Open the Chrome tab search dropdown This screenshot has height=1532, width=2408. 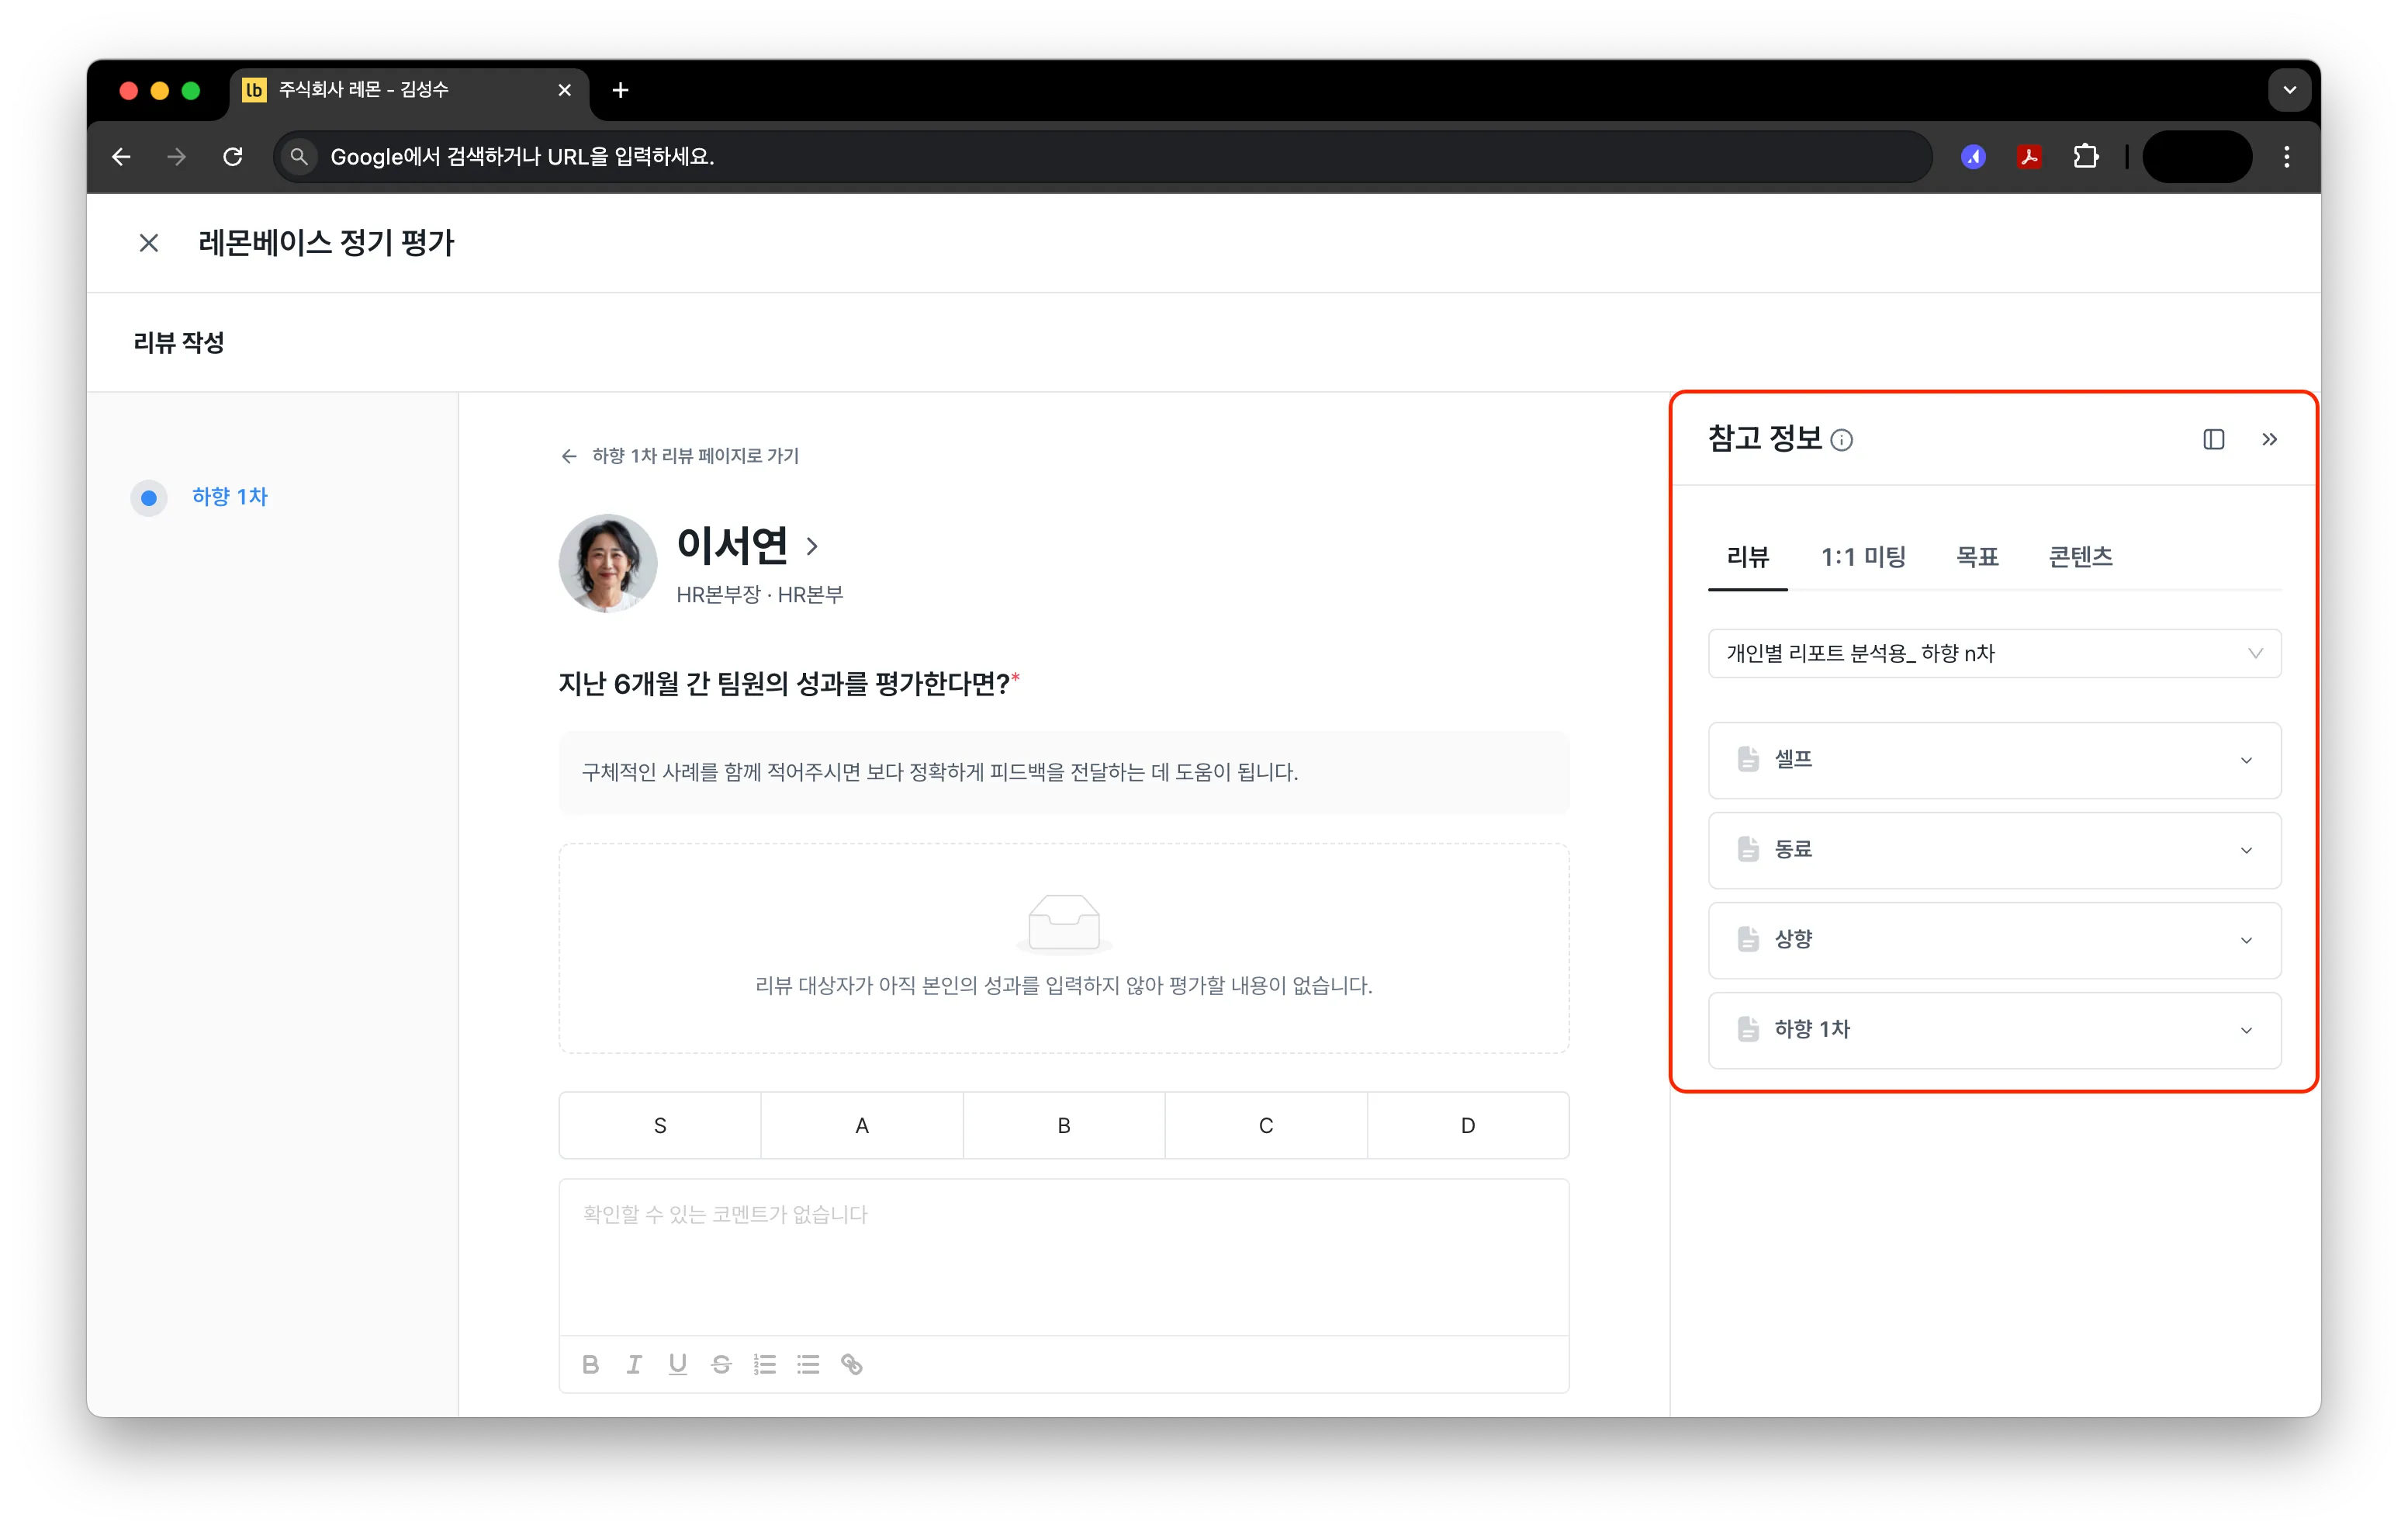point(2289,90)
